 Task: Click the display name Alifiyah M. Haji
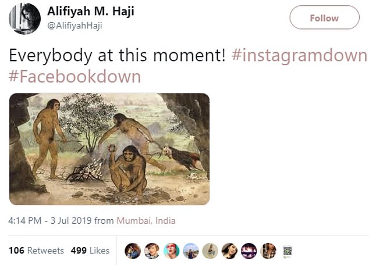click(91, 11)
